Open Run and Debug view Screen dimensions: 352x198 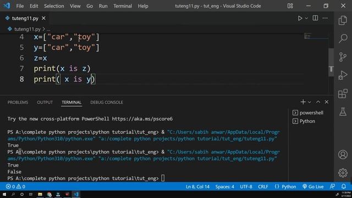coord(343,75)
